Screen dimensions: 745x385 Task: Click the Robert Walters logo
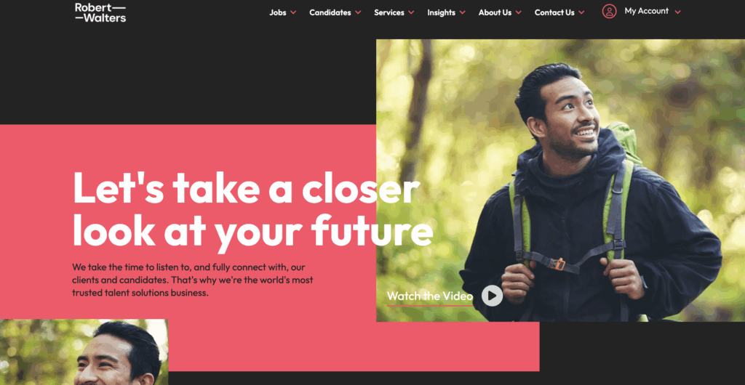pos(100,12)
